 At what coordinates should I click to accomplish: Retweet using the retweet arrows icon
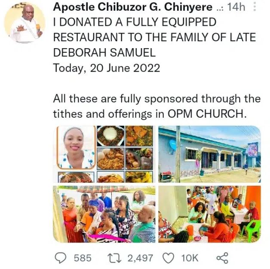point(114,257)
